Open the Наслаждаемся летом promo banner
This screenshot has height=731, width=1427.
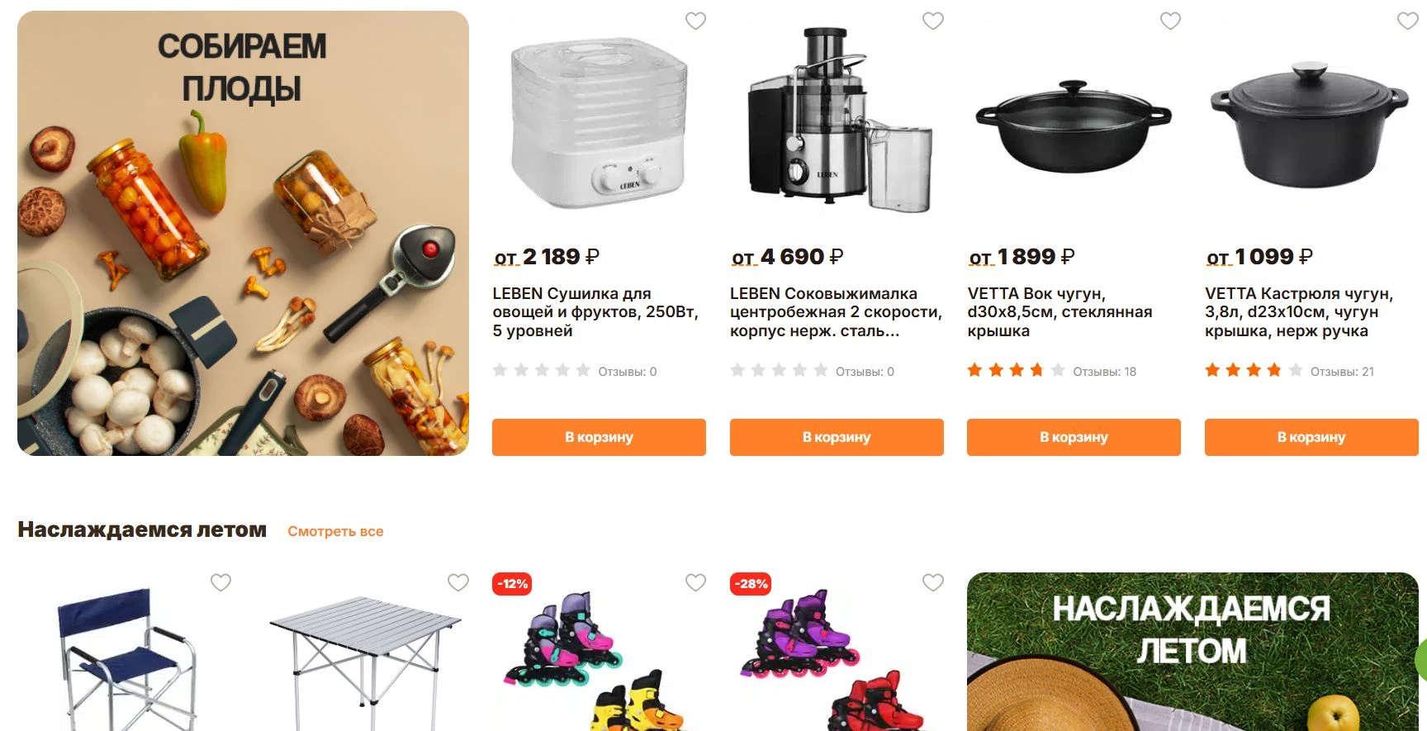(1192, 652)
